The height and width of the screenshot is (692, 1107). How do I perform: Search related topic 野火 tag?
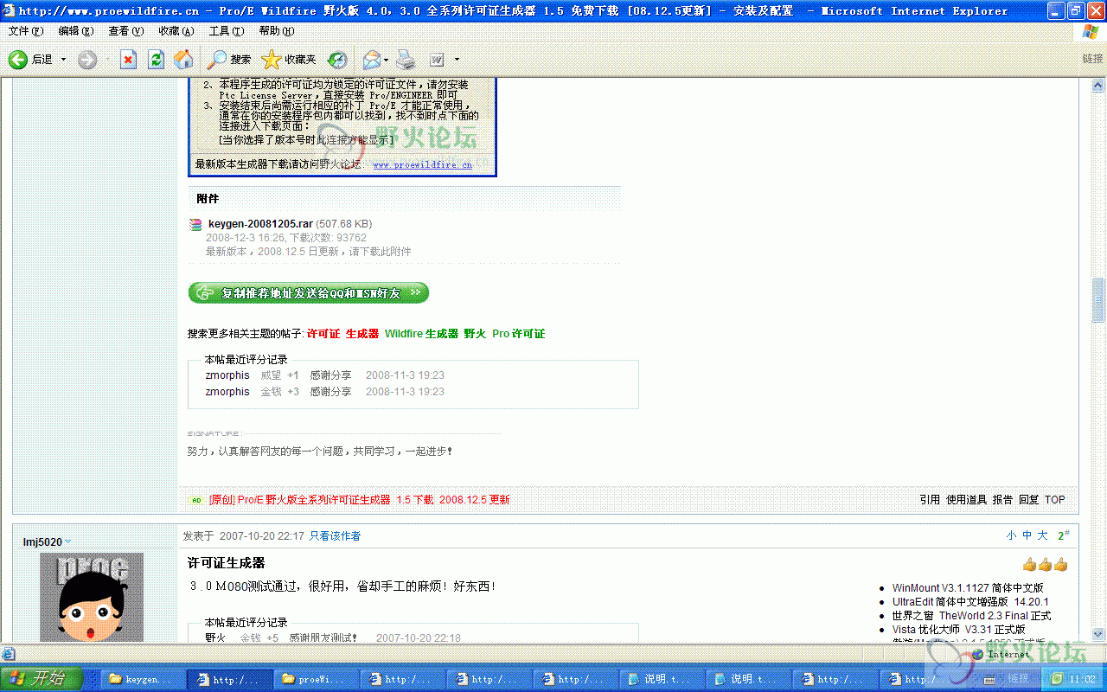(x=475, y=334)
